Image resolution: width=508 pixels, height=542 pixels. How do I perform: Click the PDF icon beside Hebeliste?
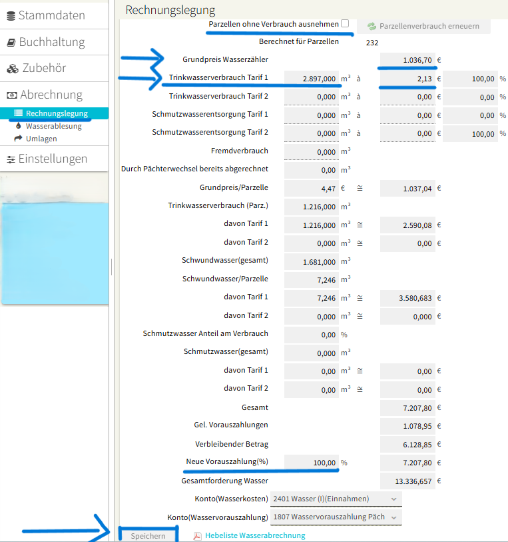[197, 535]
